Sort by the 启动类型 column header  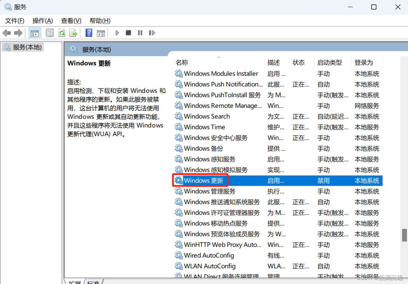[x=333, y=62]
